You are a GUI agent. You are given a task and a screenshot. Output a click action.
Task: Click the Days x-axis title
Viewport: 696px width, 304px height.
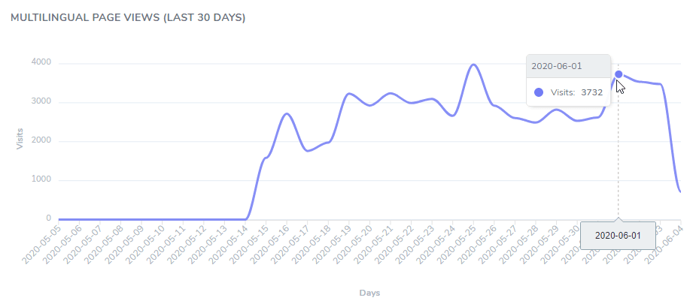[x=369, y=291]
